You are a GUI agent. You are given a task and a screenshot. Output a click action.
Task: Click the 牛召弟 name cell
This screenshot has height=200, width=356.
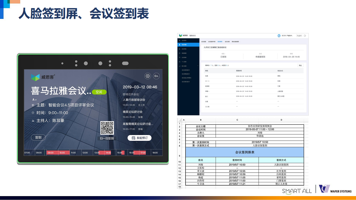pos(201,184)
